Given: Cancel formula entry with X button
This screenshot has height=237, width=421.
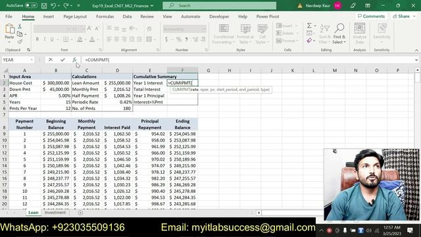Looking at the screenshot, I should click(x=51, y=60).
